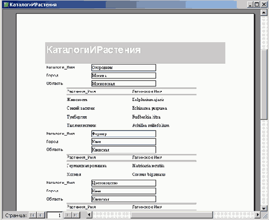Go to the next report page
This screenshot has width=269, height=220.
[x=67, y=215]
